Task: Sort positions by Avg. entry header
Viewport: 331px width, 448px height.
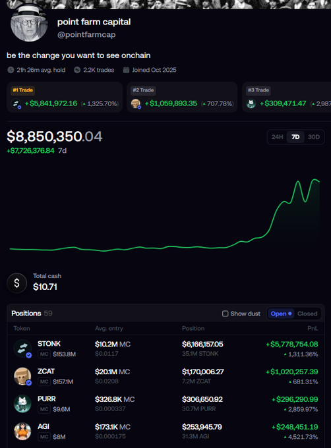Action: 109,328
